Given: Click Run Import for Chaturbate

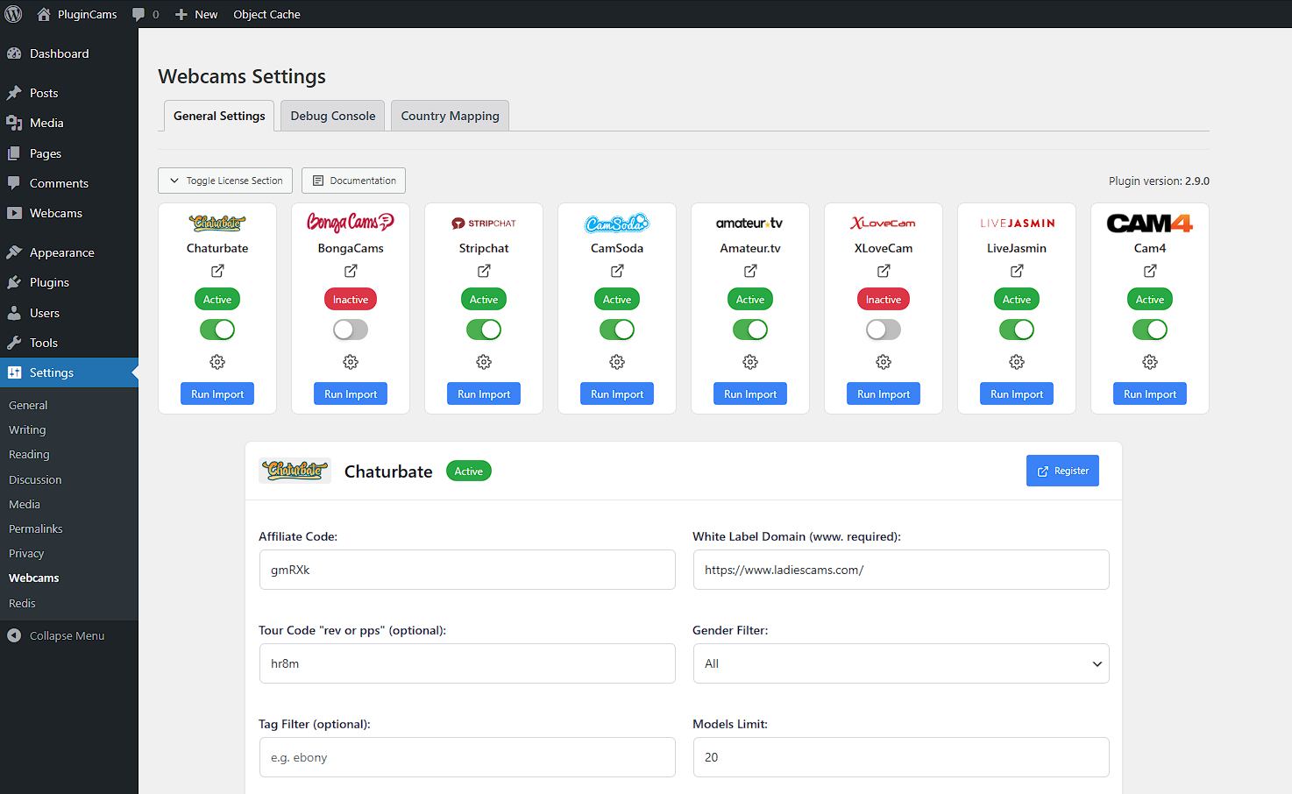Looking at the screenshot, I should [217, 394].
